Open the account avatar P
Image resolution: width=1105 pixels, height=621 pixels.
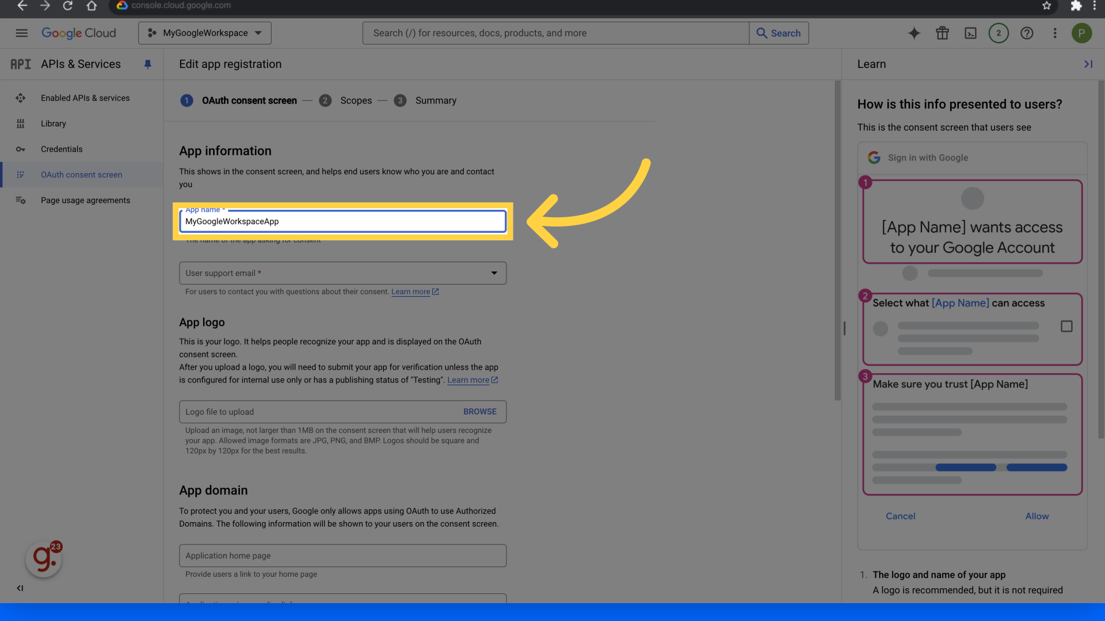tap(1081, 33)
